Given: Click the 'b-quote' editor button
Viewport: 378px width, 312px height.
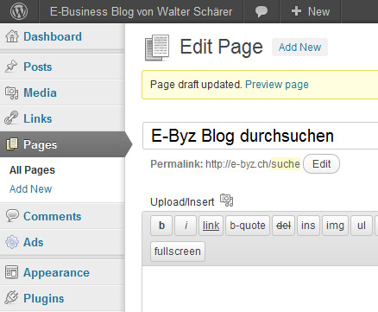Looking at the screenshot, I should pos(248,226).
